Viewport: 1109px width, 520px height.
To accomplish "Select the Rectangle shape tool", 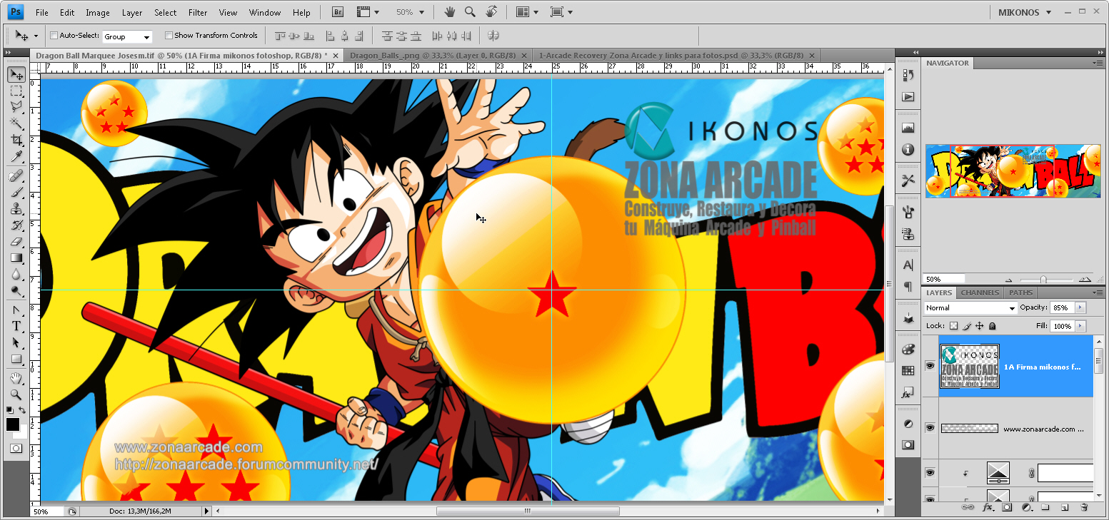I will [16, 359].
